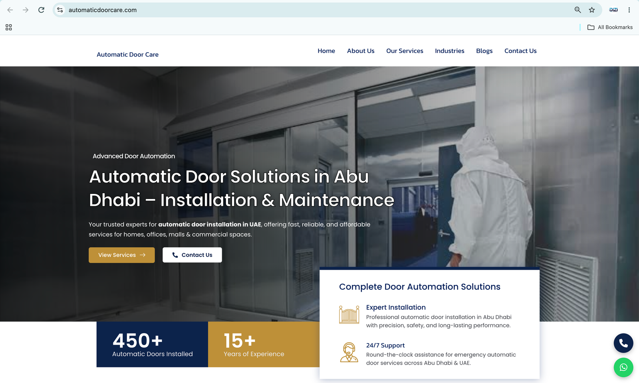639x383 pixels.
Task: Go to the Home menu item
Action: pyautogui.click(x=326, y=51)
